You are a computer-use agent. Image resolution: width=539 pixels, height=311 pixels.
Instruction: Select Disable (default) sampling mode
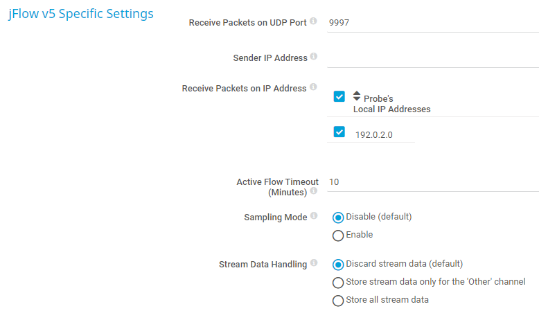pos(338,217)
